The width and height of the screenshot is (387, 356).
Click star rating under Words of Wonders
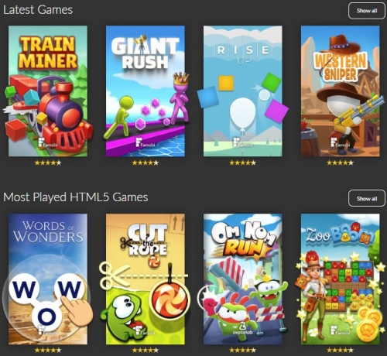click(x=48, y=351)
